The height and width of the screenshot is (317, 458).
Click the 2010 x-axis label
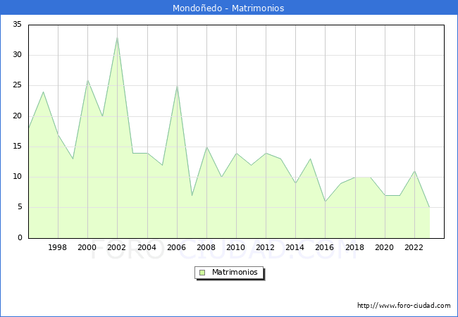tap(236, 247)
